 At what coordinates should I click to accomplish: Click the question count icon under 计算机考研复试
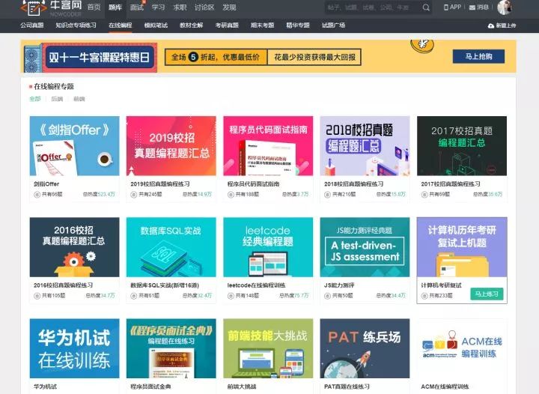tap(425, 296)
